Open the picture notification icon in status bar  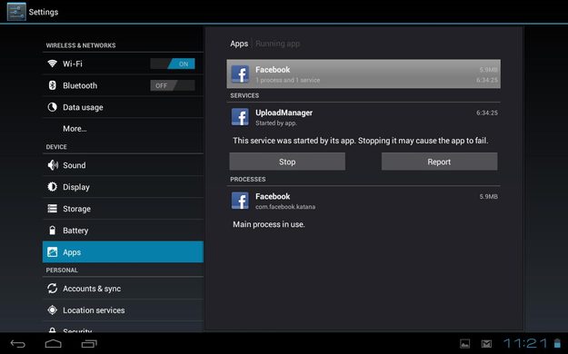464,343
